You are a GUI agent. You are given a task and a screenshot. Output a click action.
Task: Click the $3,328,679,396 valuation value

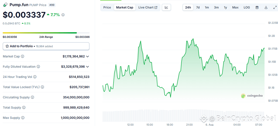[73, 67]
